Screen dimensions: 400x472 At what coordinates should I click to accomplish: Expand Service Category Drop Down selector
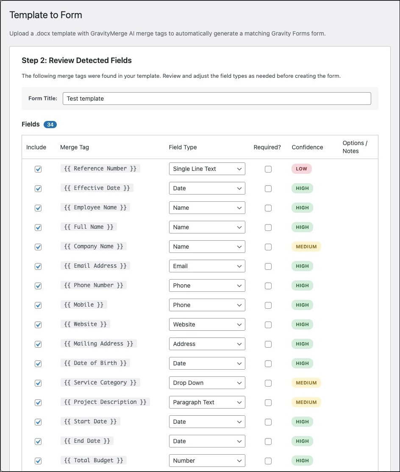coord(207,383)
